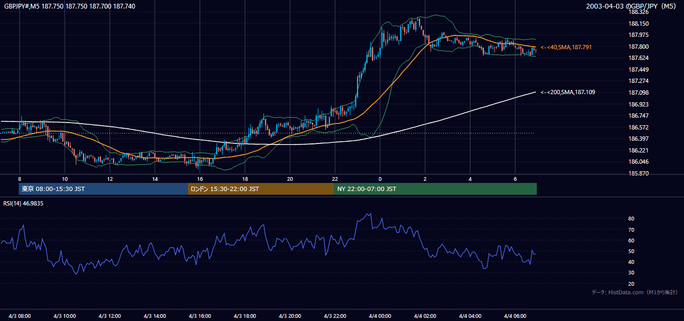Image resolution: width=684 pixels, height=321 pixels.
Task: Click RSI axis level 40
Action: click(632, 262)
